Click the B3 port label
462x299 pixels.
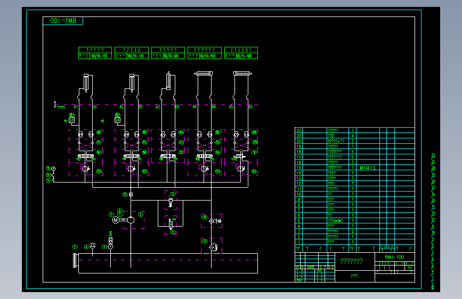177,107
